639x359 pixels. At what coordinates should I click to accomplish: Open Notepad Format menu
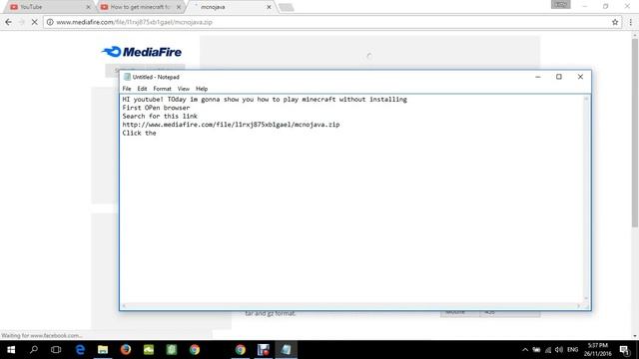pyautogui.click(x=162, y=89)
